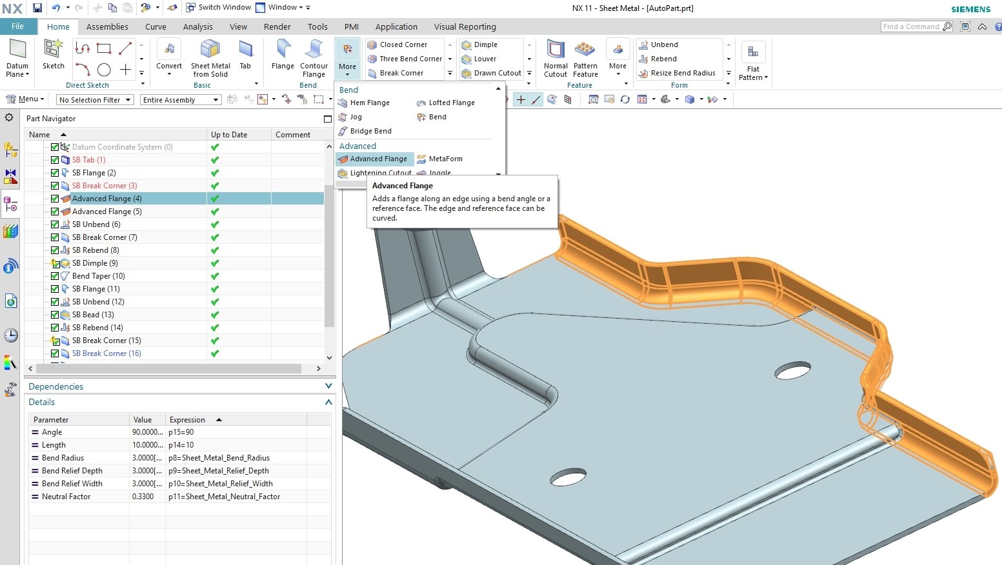Suppress Advanced Flange (4) via checkbox
1002x565 pixels.
point(55,199)
